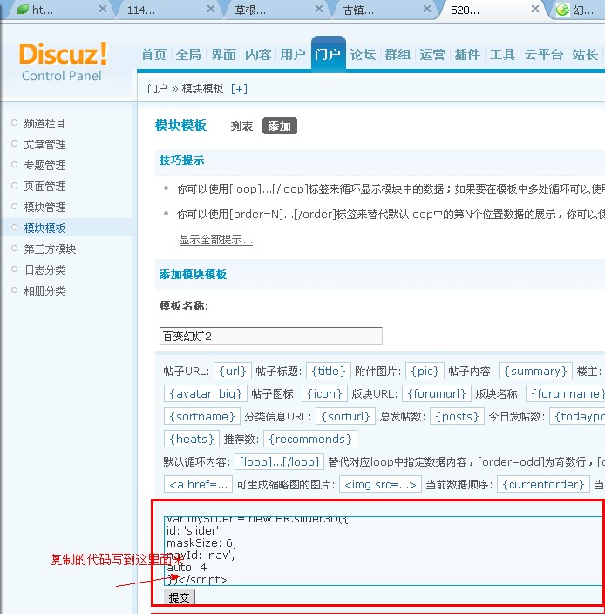Insert the {summary} tag
605x614 pixels.
click(535, 371)
